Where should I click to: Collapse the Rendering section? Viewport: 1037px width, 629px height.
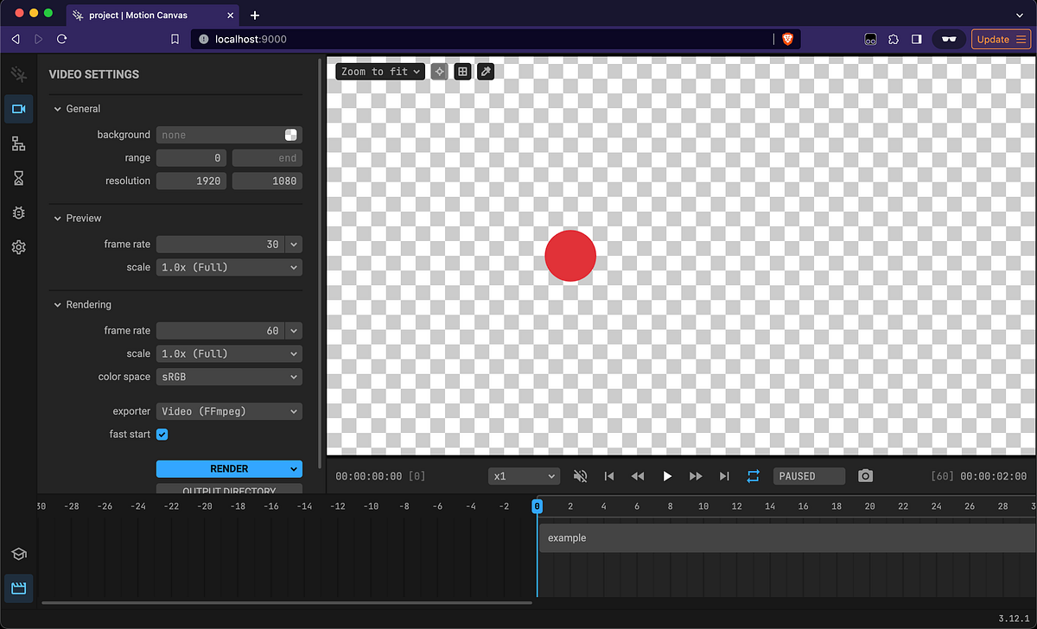click(x=57, y=304)
